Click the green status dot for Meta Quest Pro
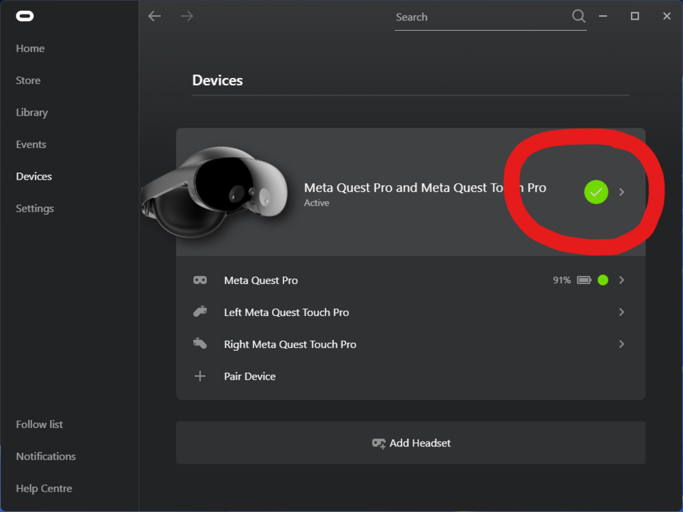Viewport: 683px width, 512px height. tap(603, 280)
